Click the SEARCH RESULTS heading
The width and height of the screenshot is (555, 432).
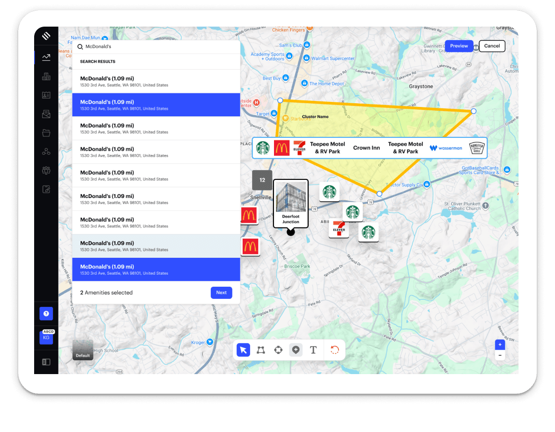click(98, 62)
